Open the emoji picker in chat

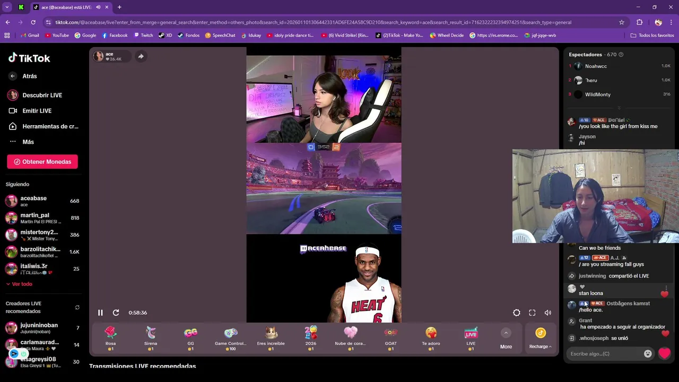[x=648, y=353]
